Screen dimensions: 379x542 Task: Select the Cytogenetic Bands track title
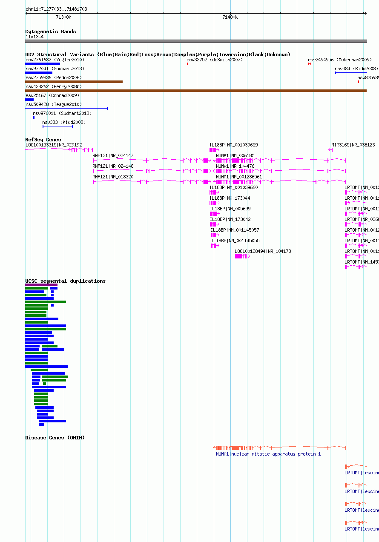[x=51, y=32]
